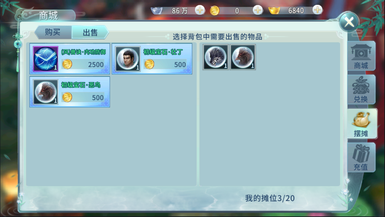Add gold coins with plus button
This screenshot has height=217, width=385.
[x=258, y=10]
